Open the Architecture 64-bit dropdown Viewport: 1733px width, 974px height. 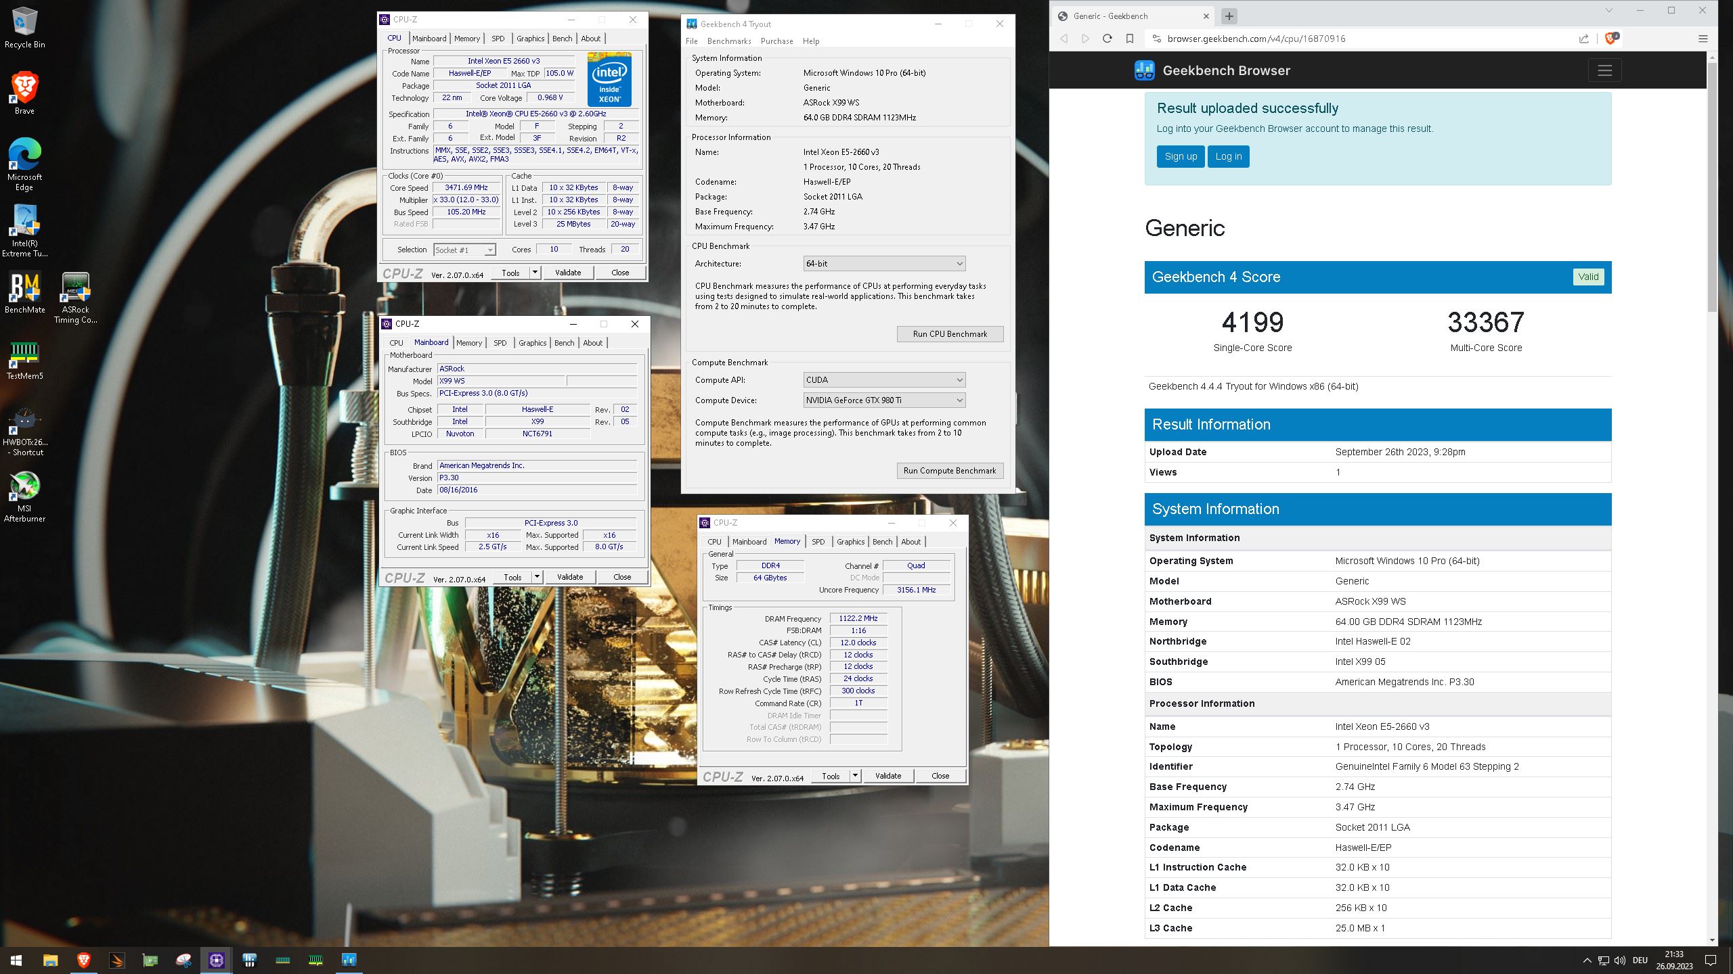point(884,264)
